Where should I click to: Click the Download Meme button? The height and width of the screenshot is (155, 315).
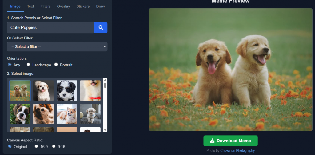pos(230,141)
